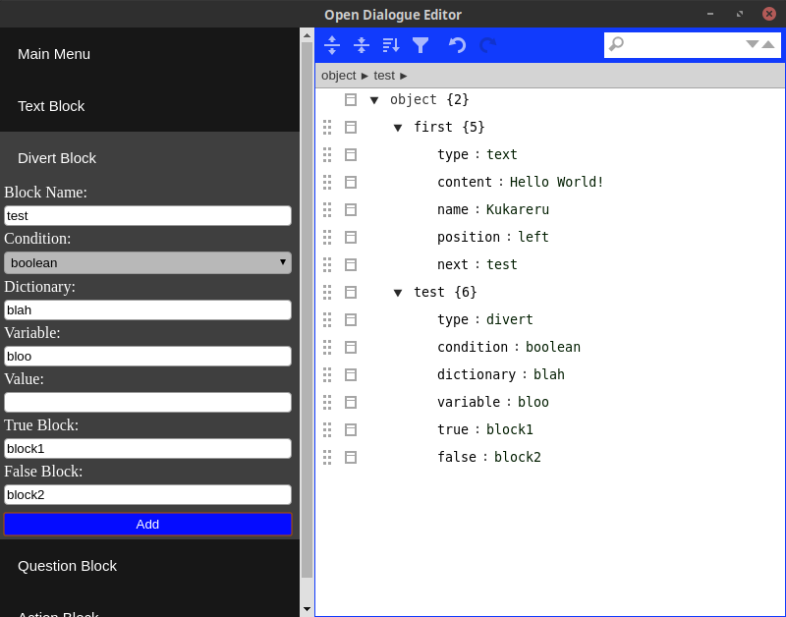This screenshot has width=786, height=617.
Task: Select the sort contents icon
Action: (x=391, y=45)
